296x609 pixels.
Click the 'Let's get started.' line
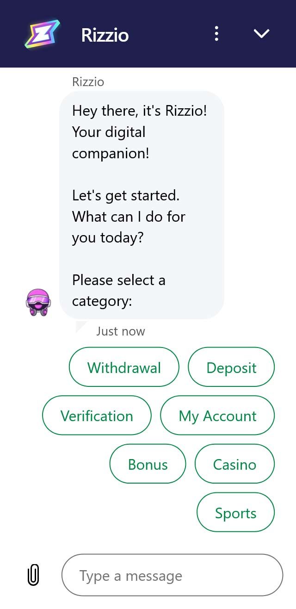[125, 195]
